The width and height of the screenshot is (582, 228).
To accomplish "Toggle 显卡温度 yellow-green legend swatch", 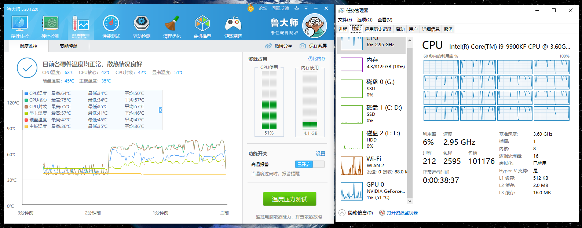I will pyautogui.click(x=26, y=113).
